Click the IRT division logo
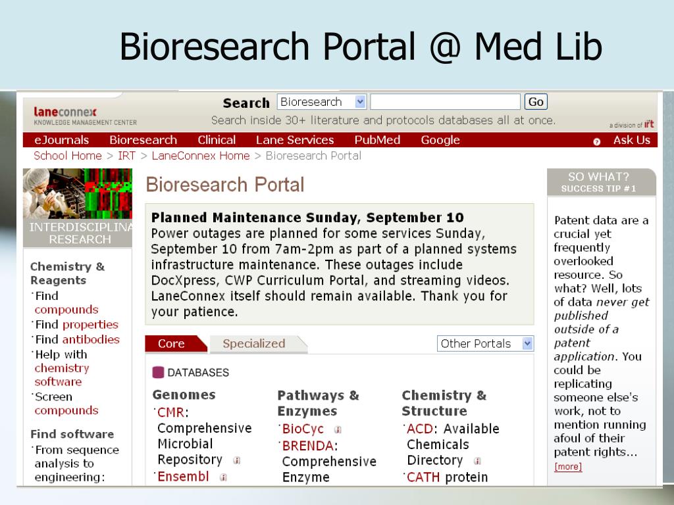Image resolution: width=674 pixels, height=505 pixels. tap(648, 124)
